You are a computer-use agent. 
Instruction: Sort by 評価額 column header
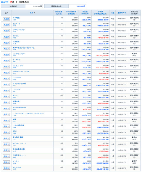(x=100, y=12)
